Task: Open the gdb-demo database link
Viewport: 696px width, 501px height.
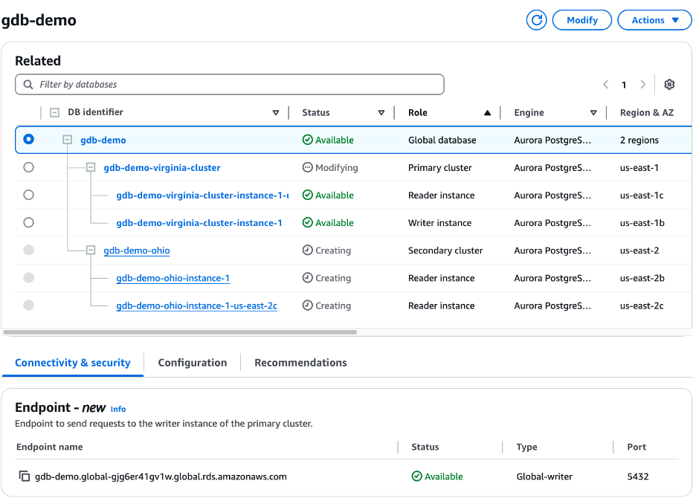Action: point(103,140)
